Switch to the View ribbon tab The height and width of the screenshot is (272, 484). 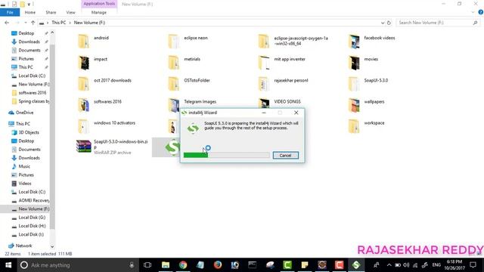[x=70, y=12]
